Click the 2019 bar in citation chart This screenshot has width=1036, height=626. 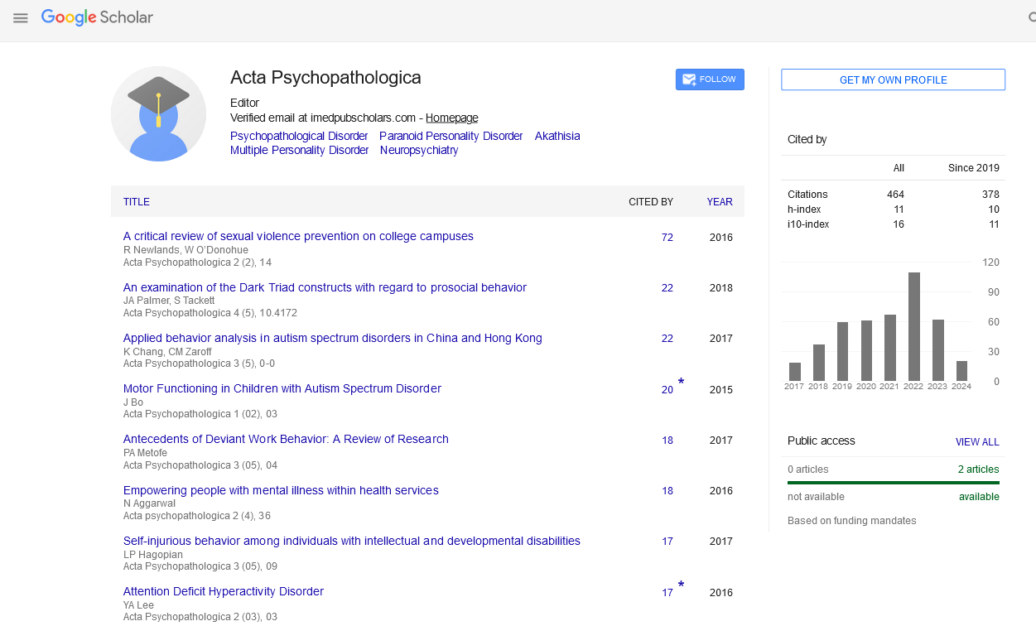point(842,352)
